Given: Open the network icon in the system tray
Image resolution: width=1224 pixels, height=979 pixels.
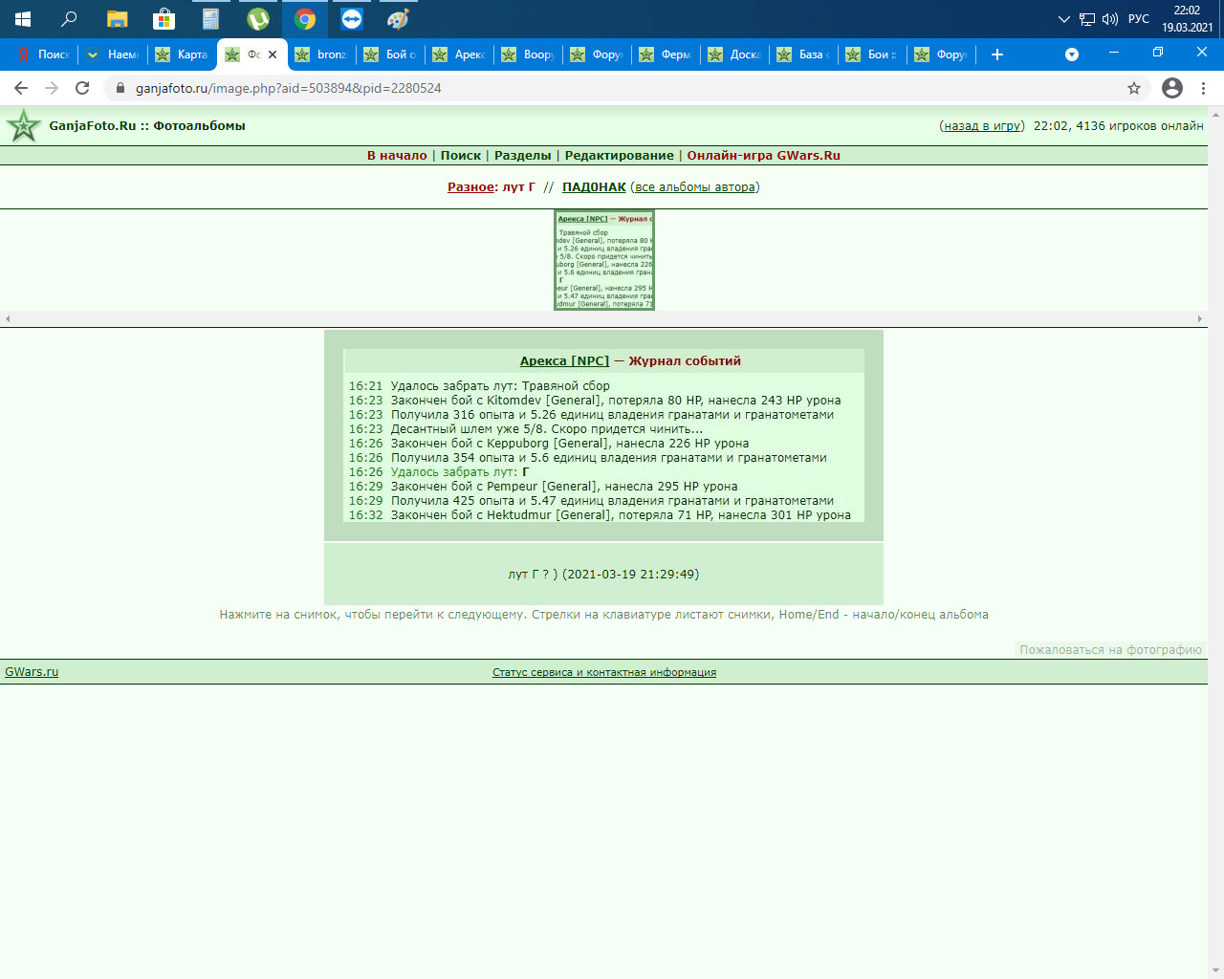Looking at the screenshot, I should pos(1087,19).
